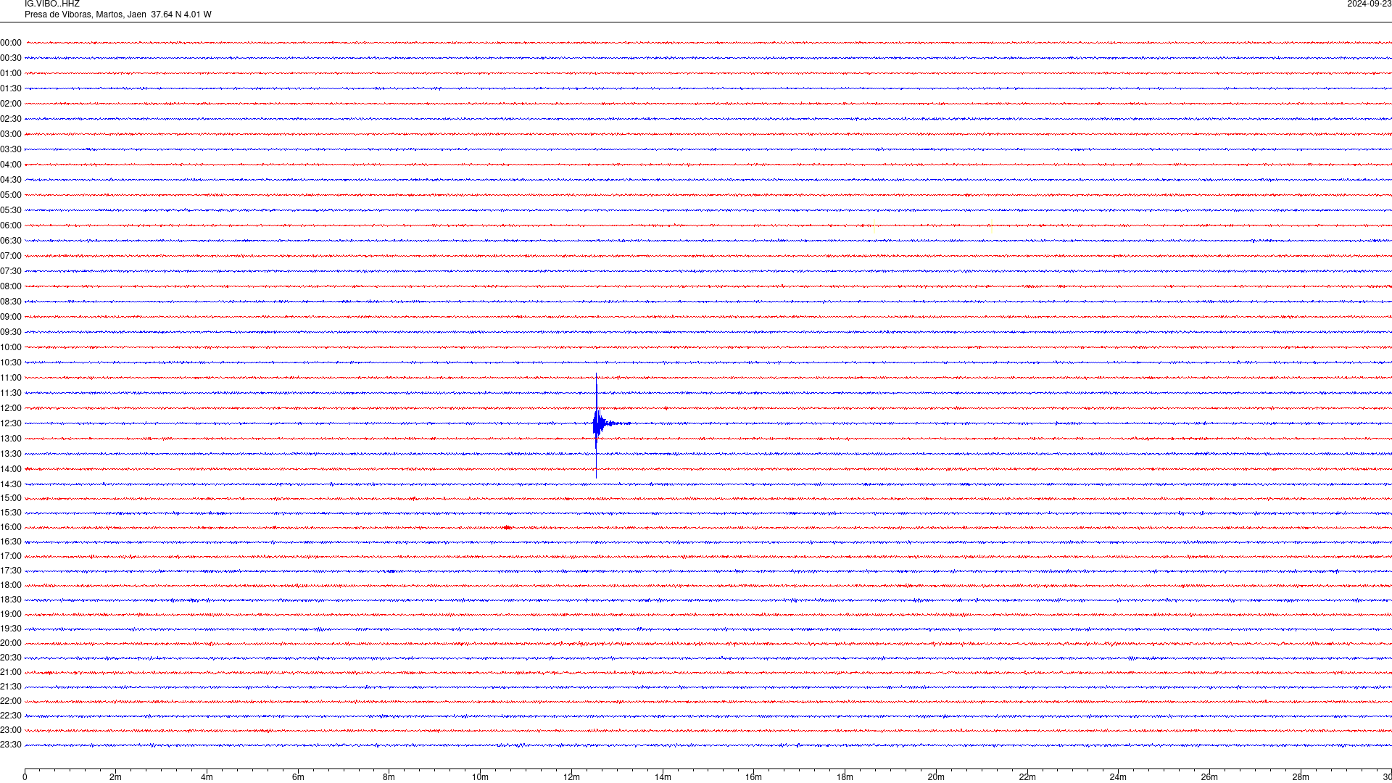Click the 14m time axis tick label

click(x=663, y=777)
